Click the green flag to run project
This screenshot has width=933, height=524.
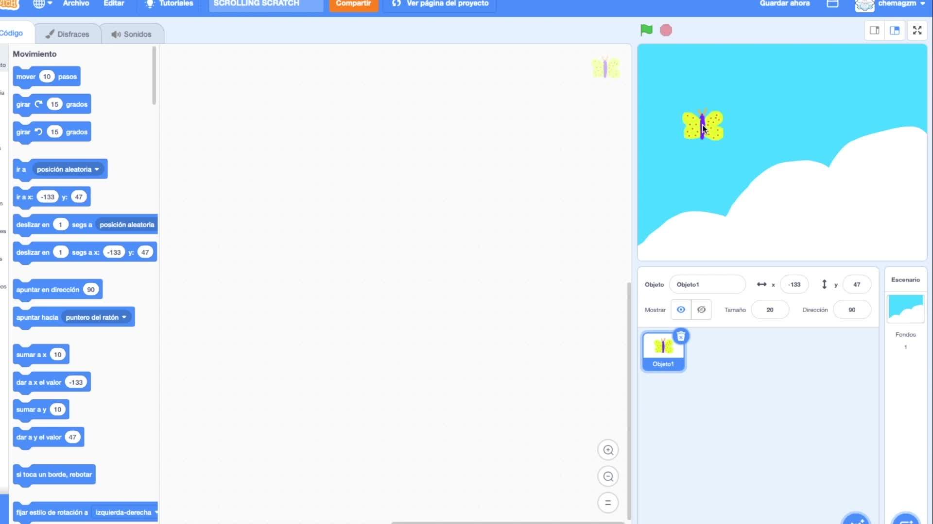646,30
